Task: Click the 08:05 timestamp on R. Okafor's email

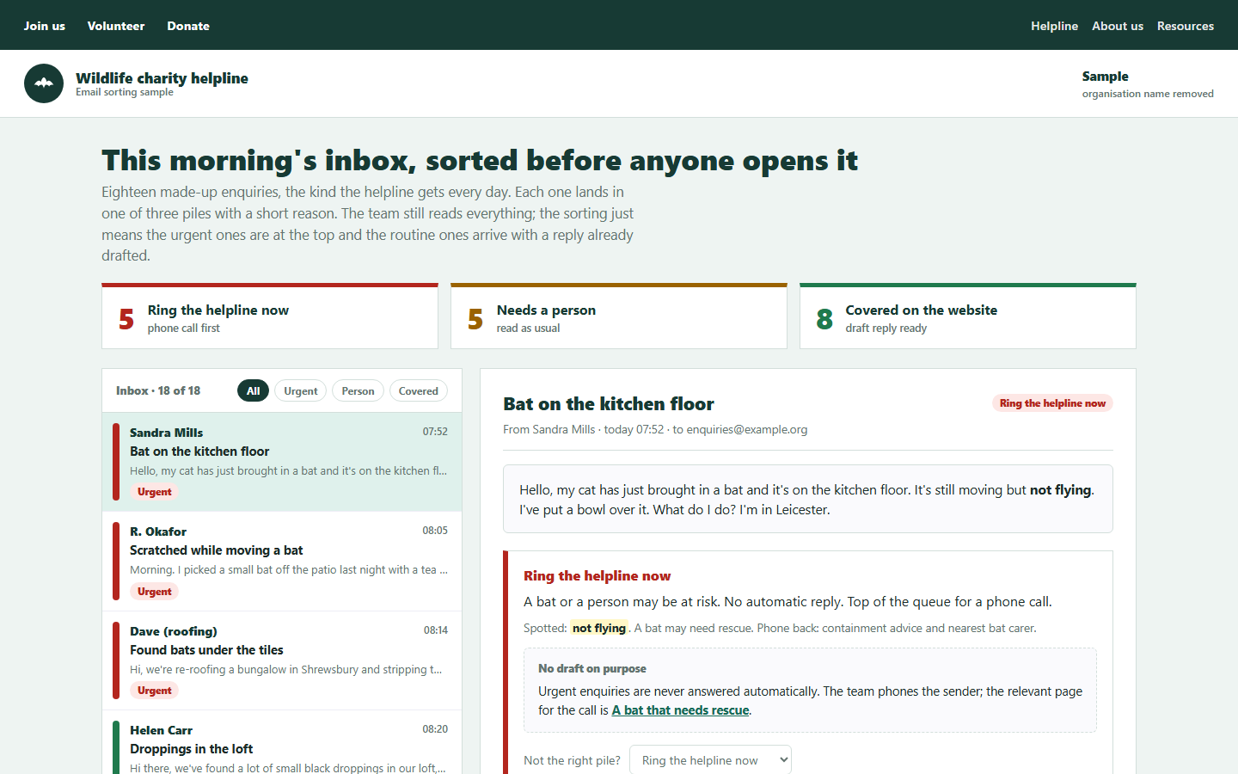Action: (435, 531)
